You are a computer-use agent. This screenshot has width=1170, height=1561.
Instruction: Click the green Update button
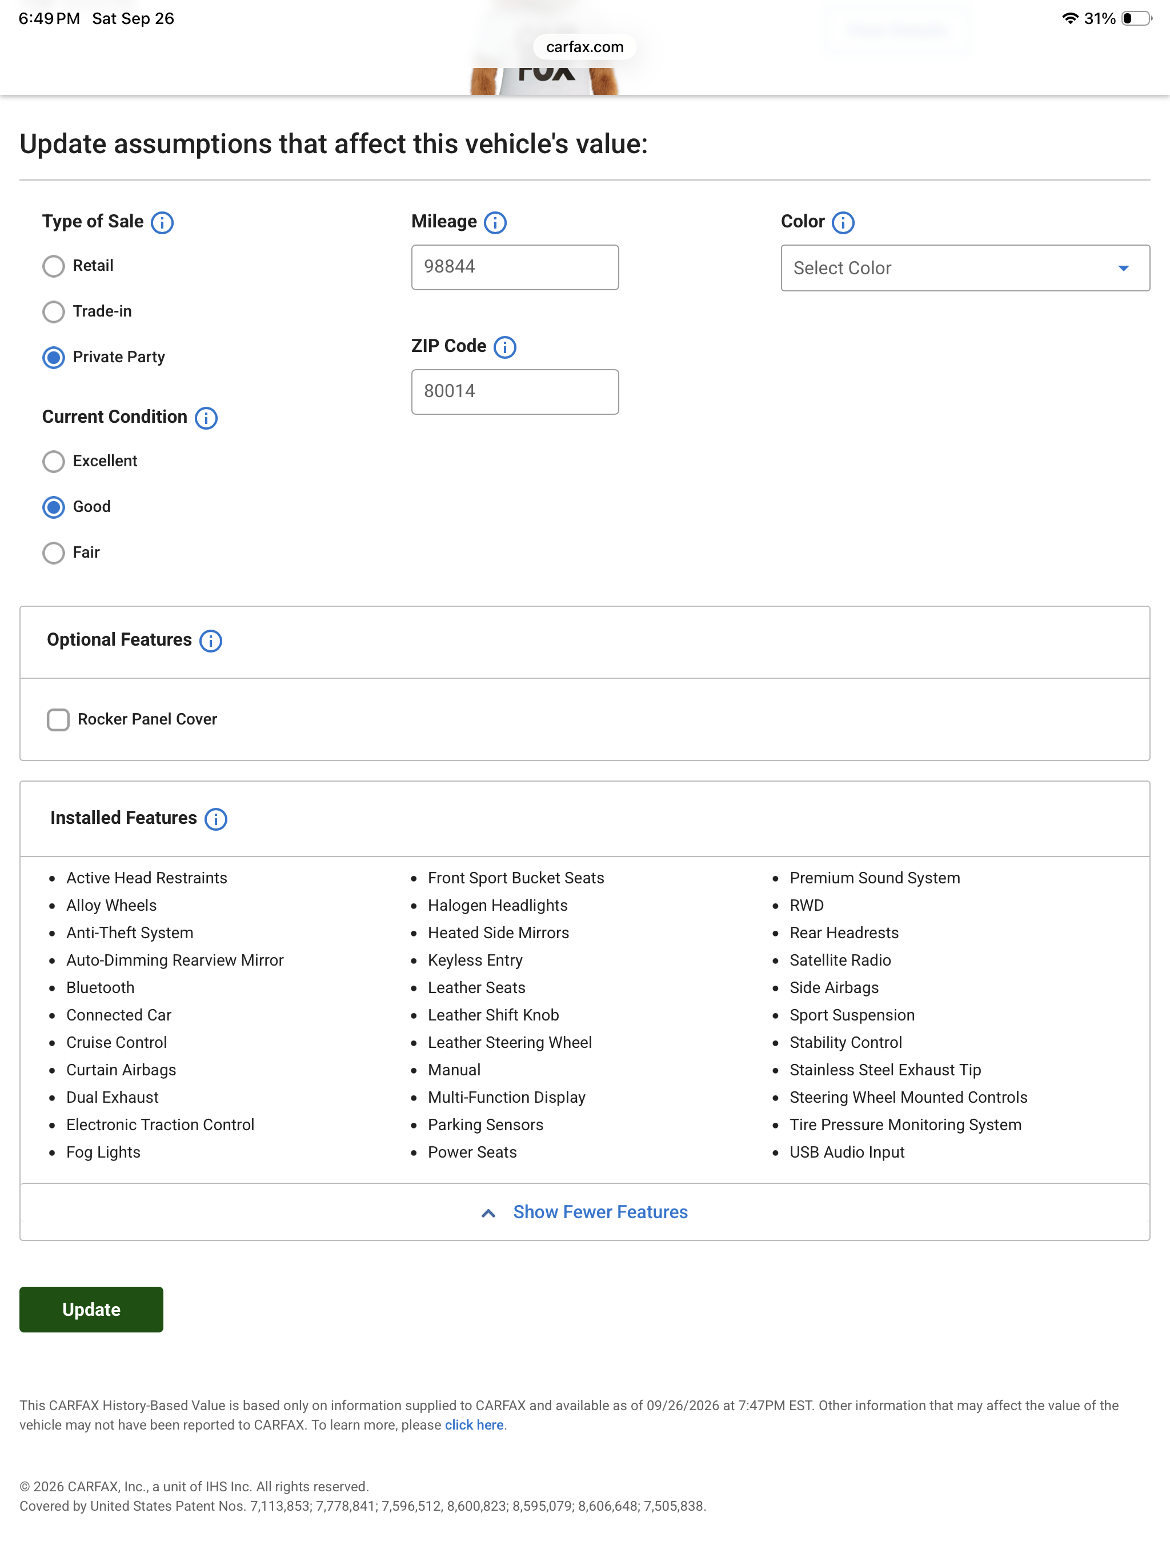pos(91,1309)
